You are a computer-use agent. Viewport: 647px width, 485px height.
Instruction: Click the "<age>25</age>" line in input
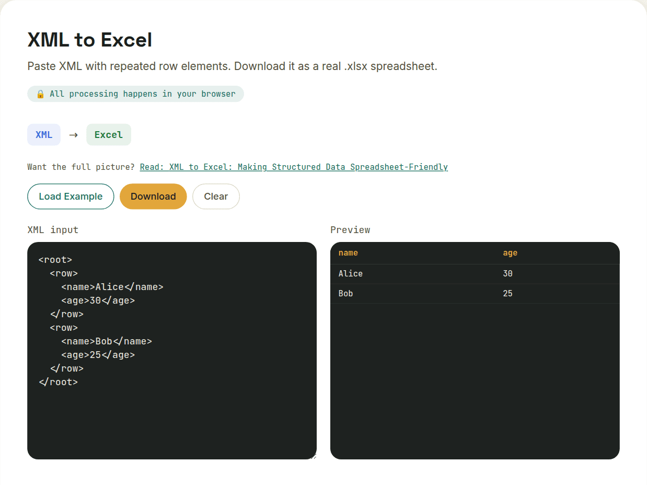98,355
